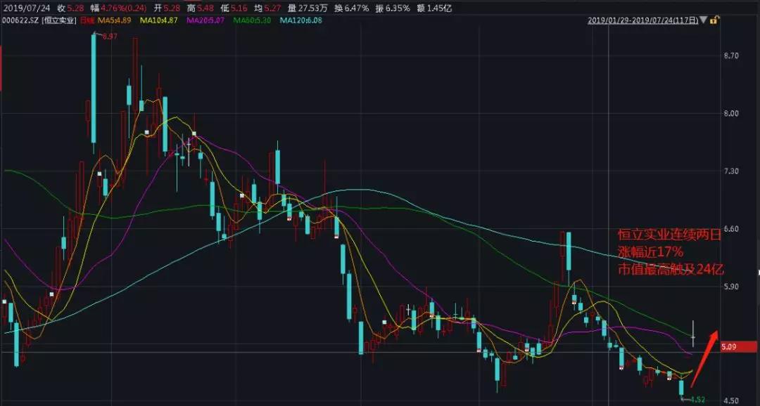
Task: Click the 6.60 price axis label
Action: (x=731, y=228)
